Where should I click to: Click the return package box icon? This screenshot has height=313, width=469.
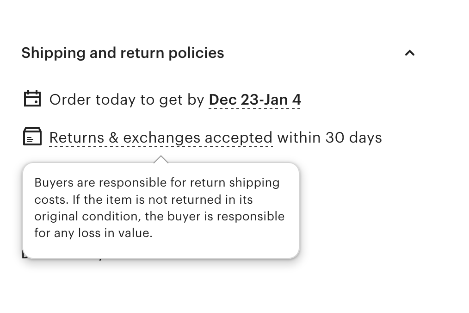click(x=32, y=137)
